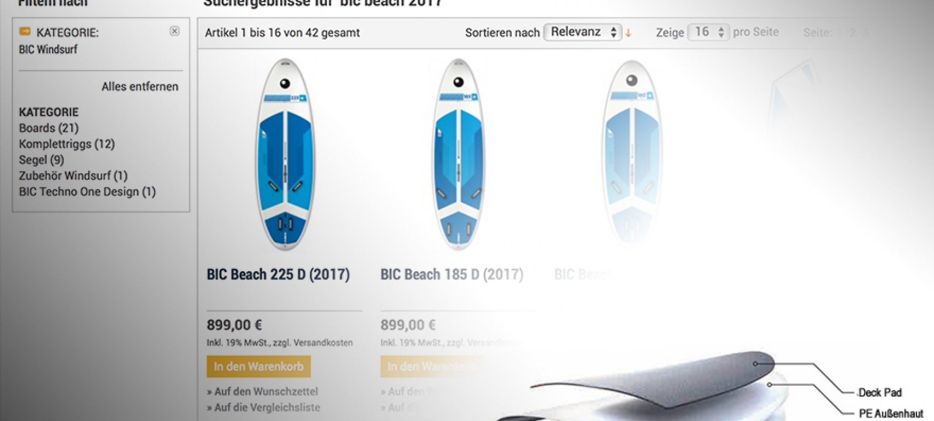Add 225 D to Wunschzettel

click(263, 391)
